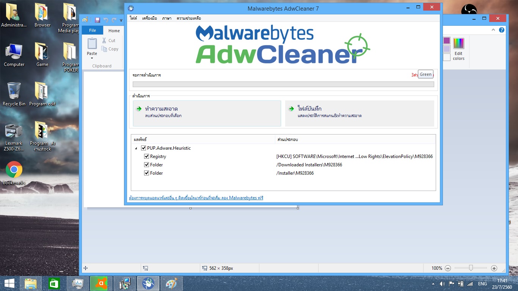Open the OBS Studio desktop icon
This screenshot has width=518, height=291.
tap(469, 10)
